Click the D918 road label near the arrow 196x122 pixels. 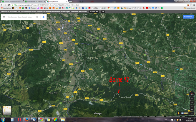point(137,95)
